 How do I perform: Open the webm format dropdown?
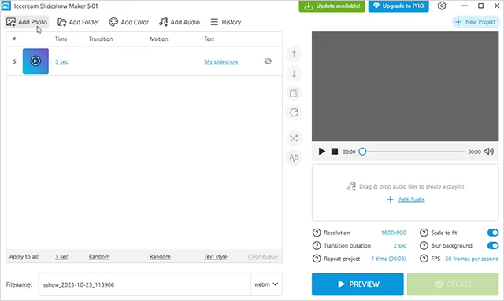point(266,284)
